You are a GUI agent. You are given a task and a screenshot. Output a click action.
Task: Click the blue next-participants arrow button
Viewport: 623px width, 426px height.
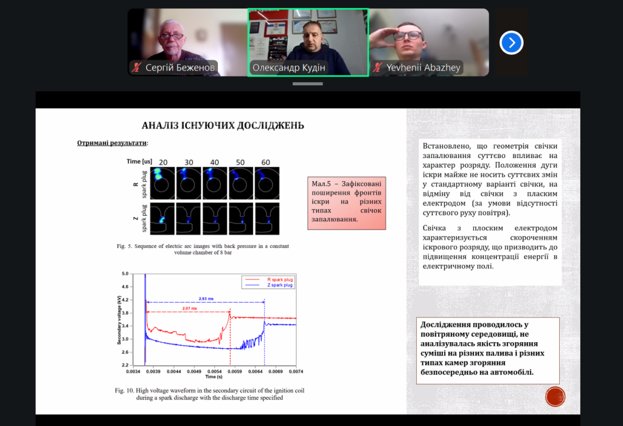(x=511, y=43)
